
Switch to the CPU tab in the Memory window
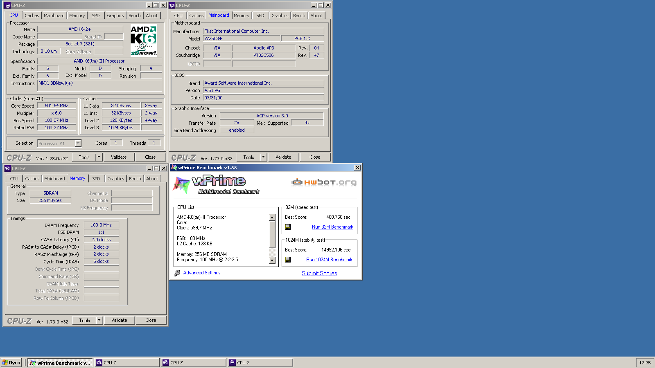pyautogui.click(x=14, y=179)
